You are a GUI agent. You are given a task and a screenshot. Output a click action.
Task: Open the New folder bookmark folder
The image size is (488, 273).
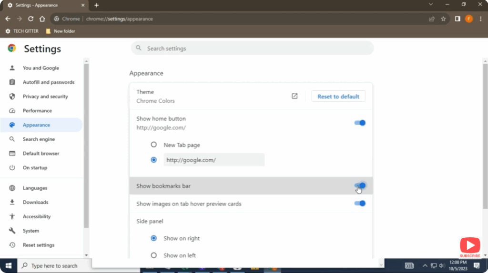(61, 31)
